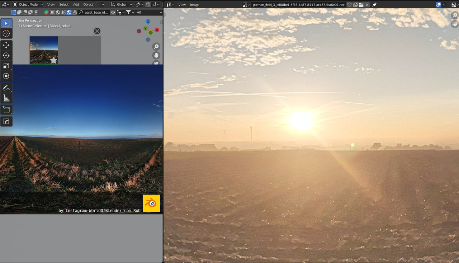Click the viewport zoom magnifier icon
The height and width of the screenshot is (263, 459).
click(156, 47)
